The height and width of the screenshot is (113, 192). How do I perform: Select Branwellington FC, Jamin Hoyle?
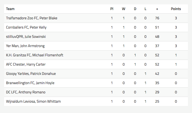(x=30, y=83)
